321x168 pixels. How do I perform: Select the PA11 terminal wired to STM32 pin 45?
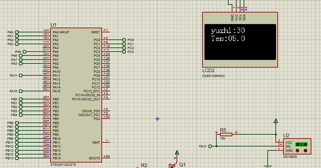pos(21,76)
